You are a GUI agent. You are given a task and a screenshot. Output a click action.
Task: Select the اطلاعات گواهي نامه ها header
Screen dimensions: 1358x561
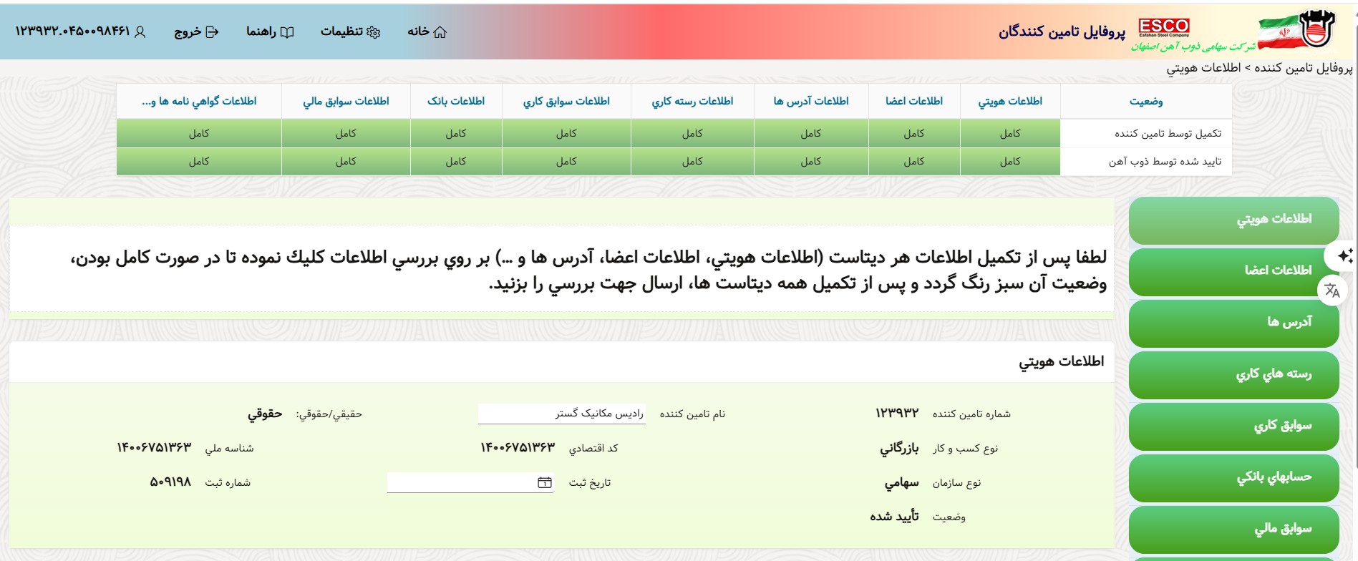tap(199, 102)
